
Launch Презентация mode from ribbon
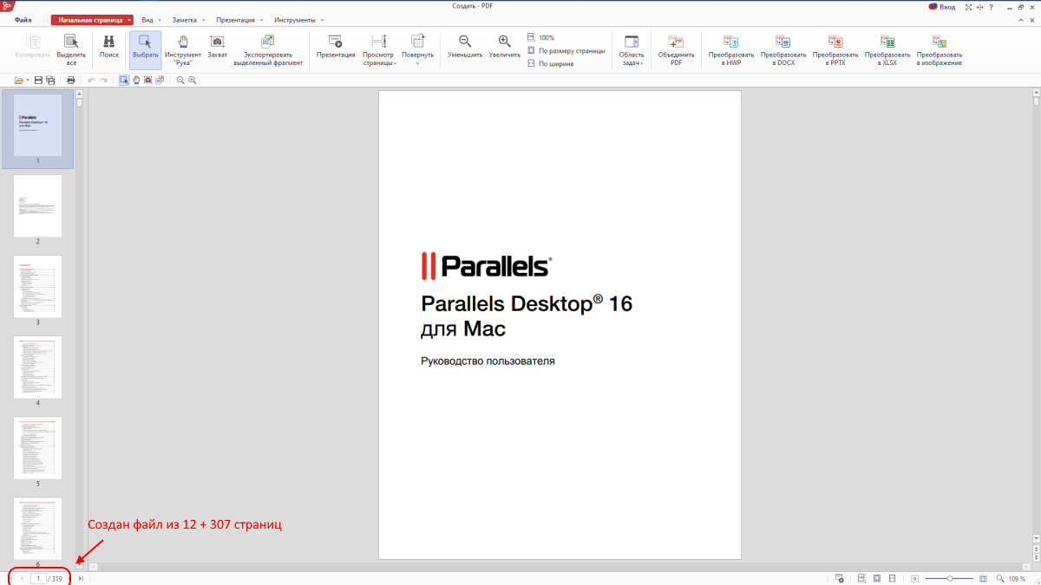coord(336,48)
